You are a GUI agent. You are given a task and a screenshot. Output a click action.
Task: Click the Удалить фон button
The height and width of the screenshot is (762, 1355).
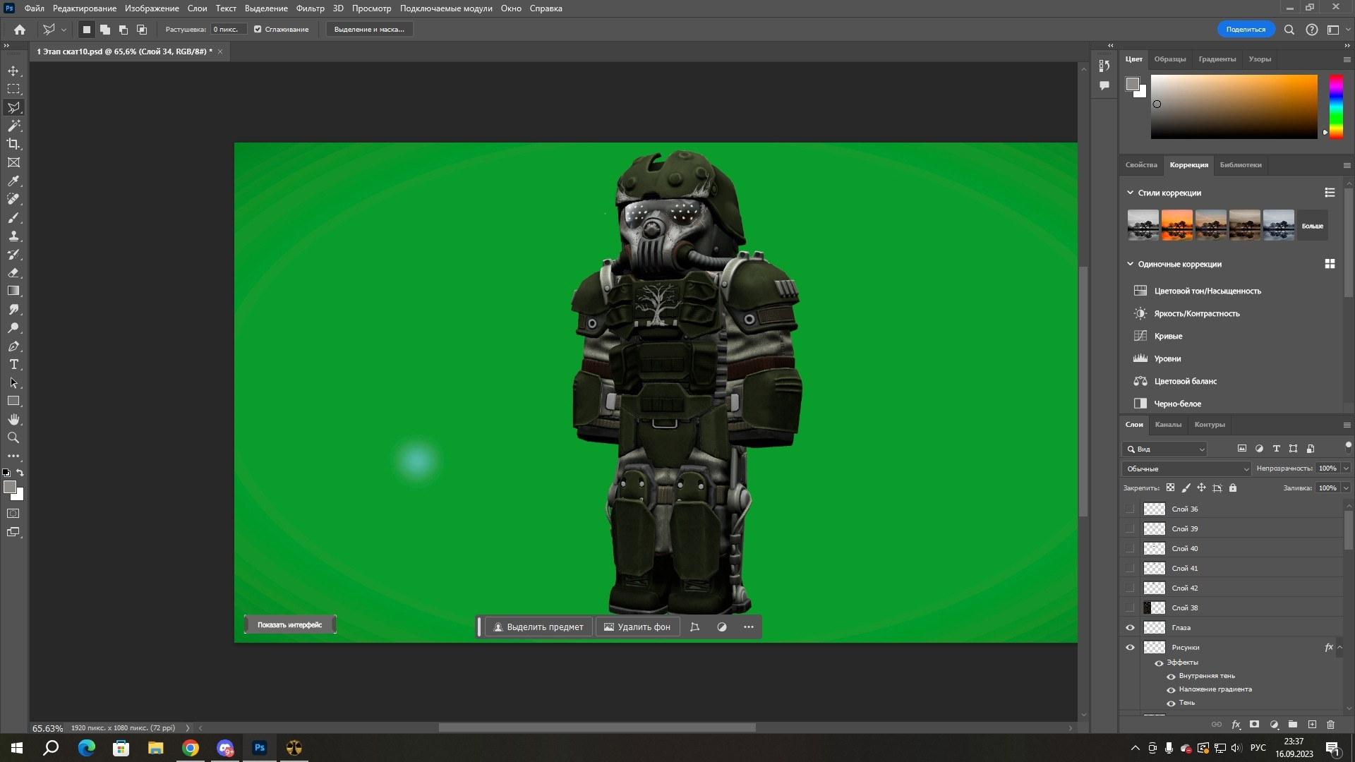[637, 627]
